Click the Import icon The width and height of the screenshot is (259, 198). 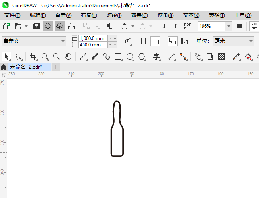tap(164, 26)
